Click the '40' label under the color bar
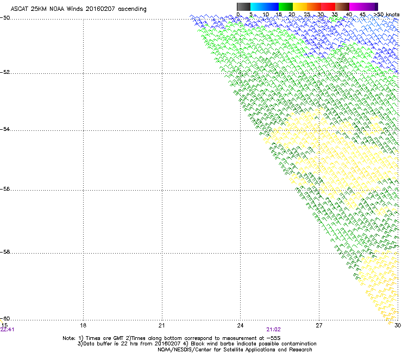The height and width of the screenshot is (353, 402). 349,15
